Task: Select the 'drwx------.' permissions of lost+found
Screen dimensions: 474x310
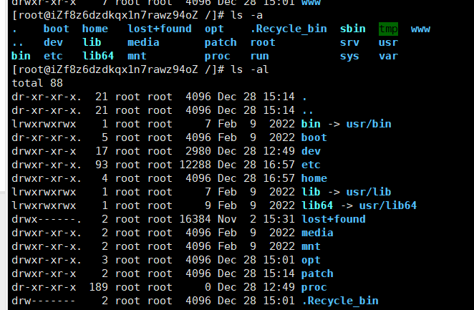Action: 47,219
